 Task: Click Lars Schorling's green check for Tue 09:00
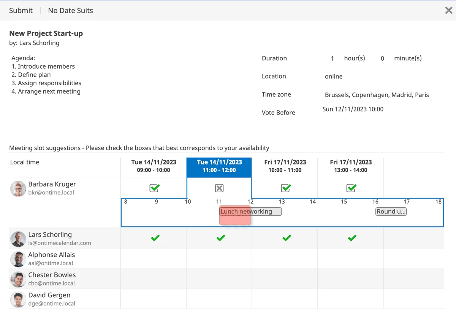click(155, 238)
